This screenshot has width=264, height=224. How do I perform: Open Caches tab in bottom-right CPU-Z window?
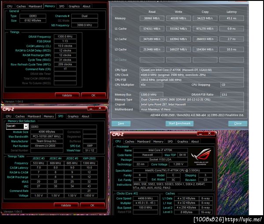[129, 141]
